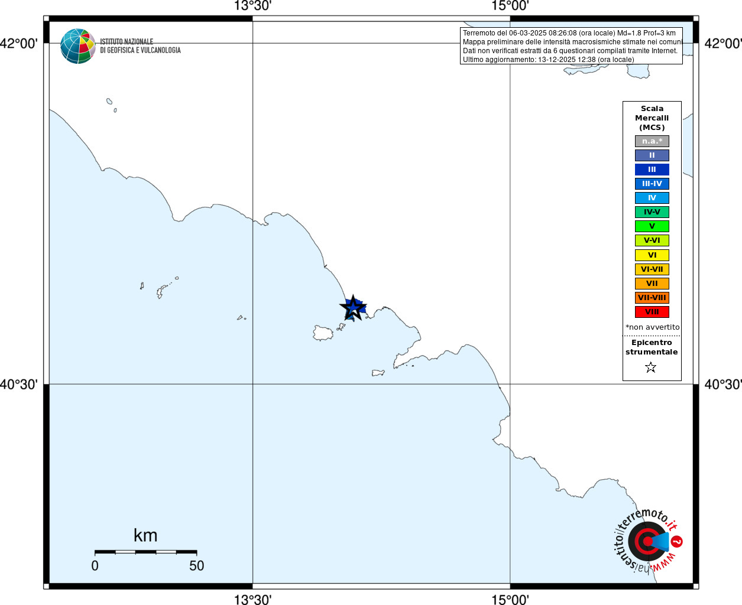Click the 'Terremoto del 06-03-2025' header line
Image resolution: width=742 pixels, height=605 pixels.
tap(569, 33)
